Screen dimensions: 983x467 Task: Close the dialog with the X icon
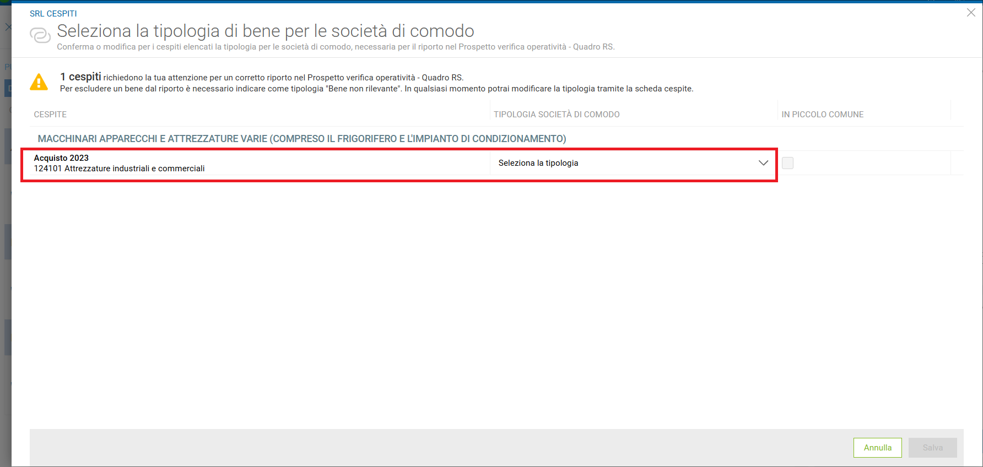(971, 13)
